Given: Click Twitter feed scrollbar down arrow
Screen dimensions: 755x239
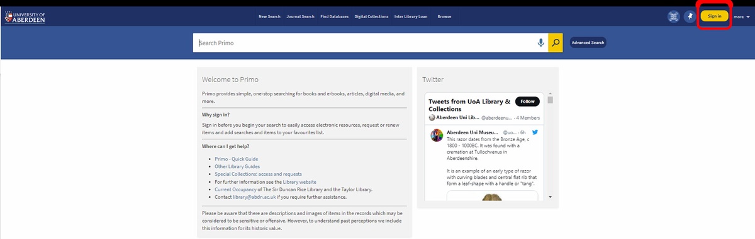Looking at the screenshot, I should [x=551, y=196].
